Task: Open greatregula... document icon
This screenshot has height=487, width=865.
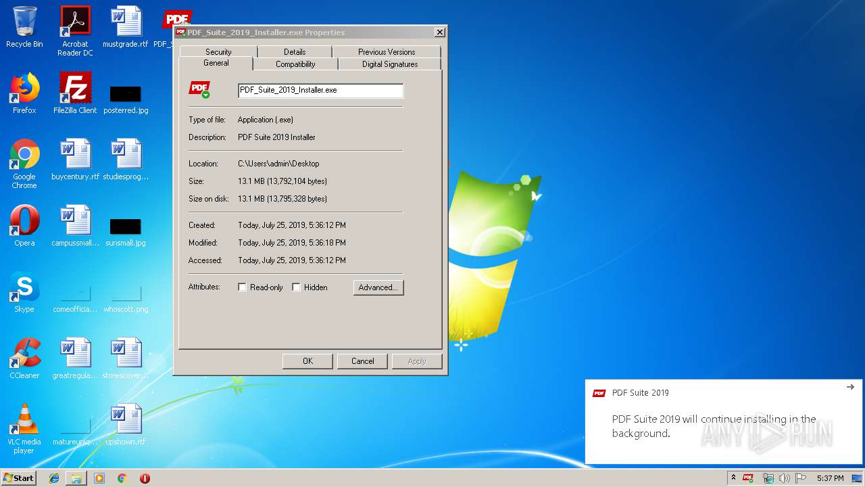Action: (75, 358)
